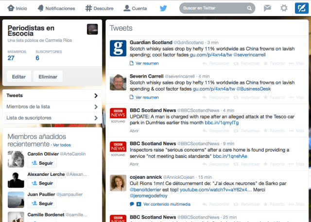Click the Twitter bird logo icon
Viewport: 311px width, 222px height.
pyautogui.click(x=163, y=8)
